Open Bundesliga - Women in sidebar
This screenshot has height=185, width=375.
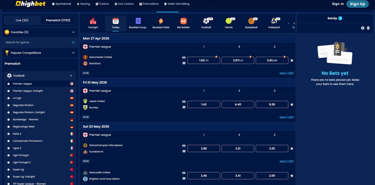click(40, 120)
